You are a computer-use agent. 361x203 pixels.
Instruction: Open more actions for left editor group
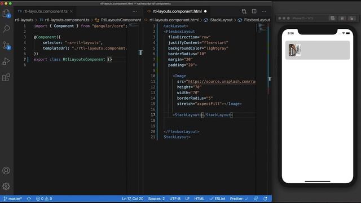click(x=135, y=11)
